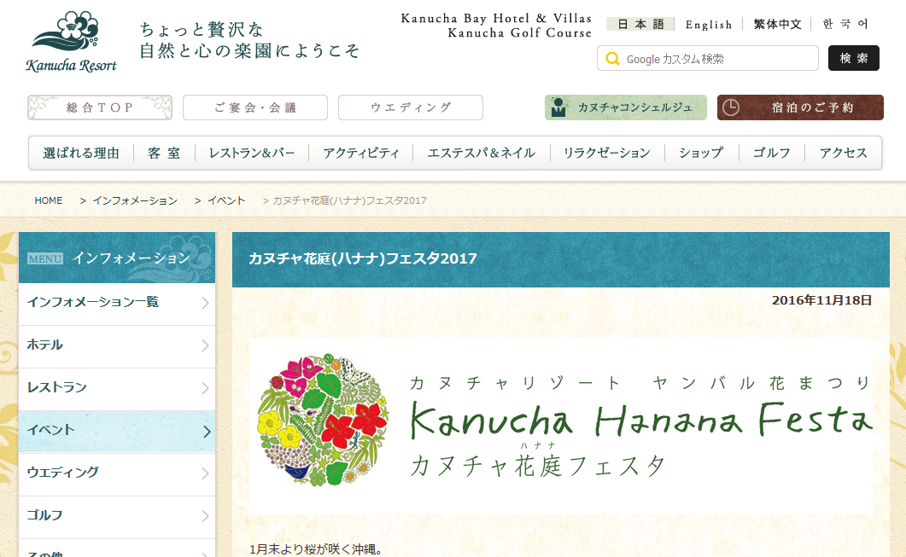Select イベント in sidebar
The height and width of the screenshot is (557, 906).
pos(117,431)
